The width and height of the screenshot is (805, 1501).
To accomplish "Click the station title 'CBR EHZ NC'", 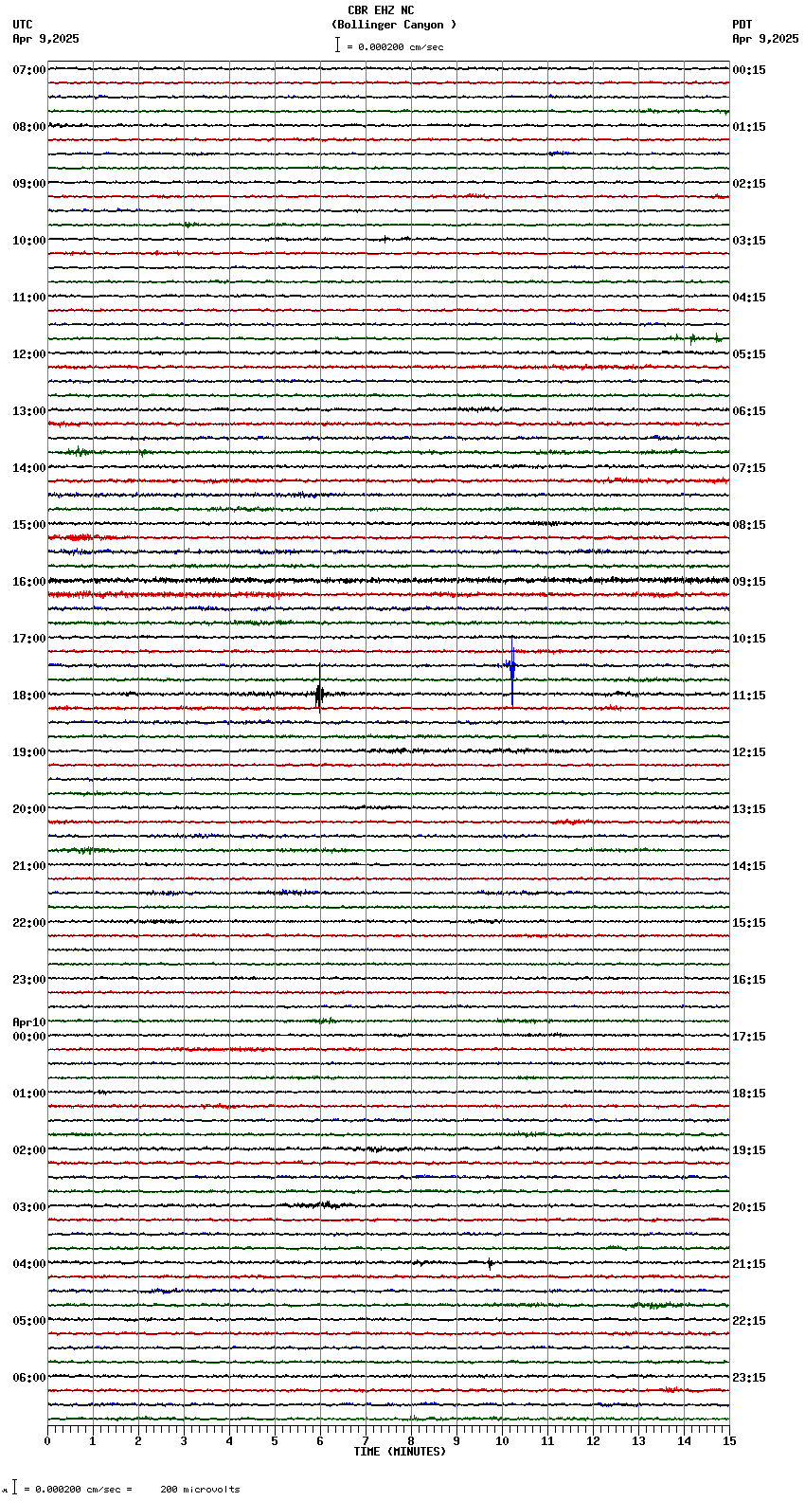I will pos(381,10).
